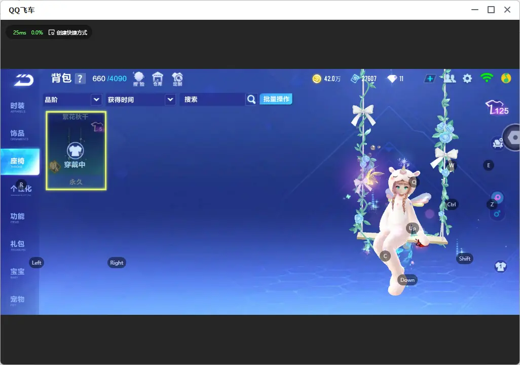Click the Up key overlay button
The width and height of the screenshot is (520, 365).
(412, 228)
